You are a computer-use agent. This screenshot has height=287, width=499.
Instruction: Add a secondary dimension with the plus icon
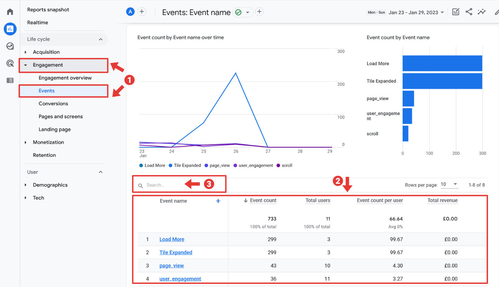click(218, 201)
